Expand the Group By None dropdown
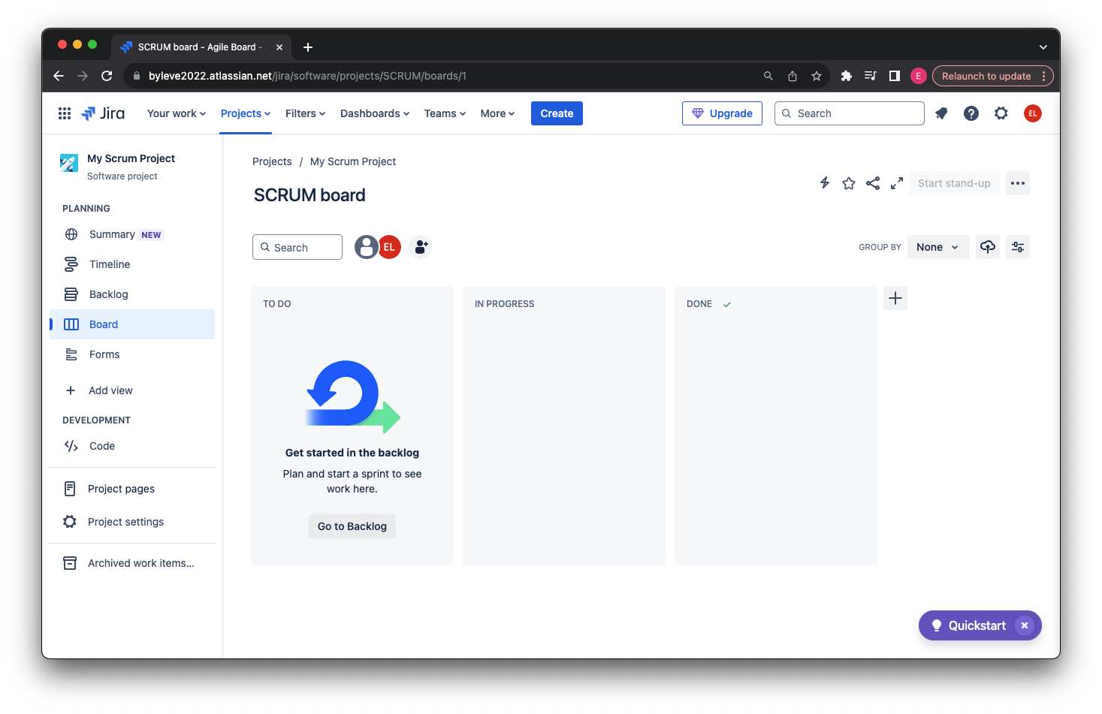Viewport: 1102px width, 714px height. click(937, 247)
